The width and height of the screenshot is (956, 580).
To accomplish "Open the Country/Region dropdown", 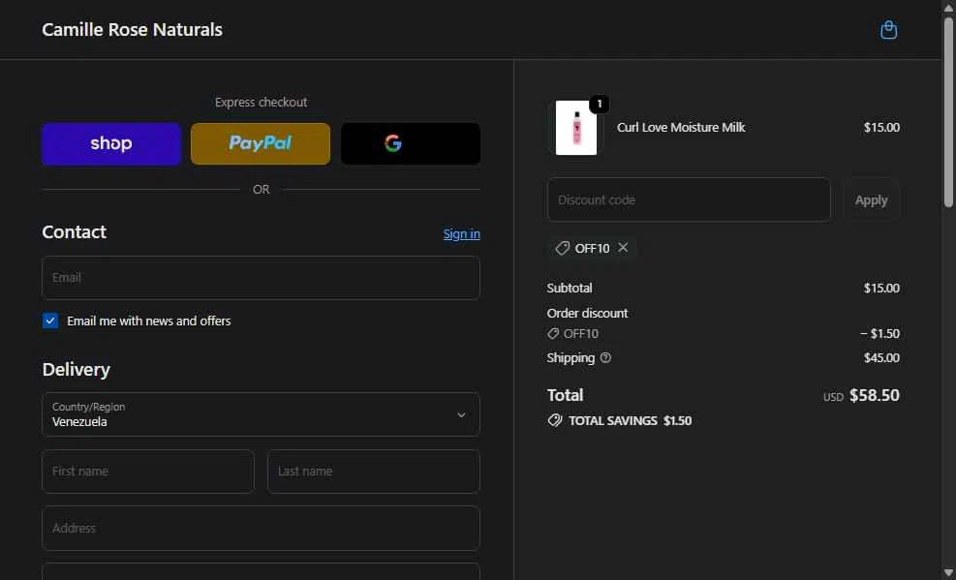I will 261,414.
